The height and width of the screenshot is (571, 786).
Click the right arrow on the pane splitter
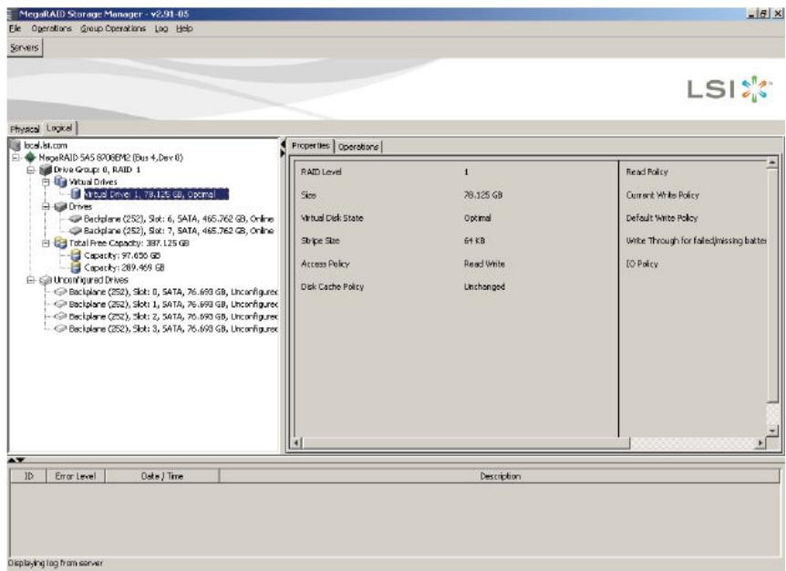click(283, 153)
